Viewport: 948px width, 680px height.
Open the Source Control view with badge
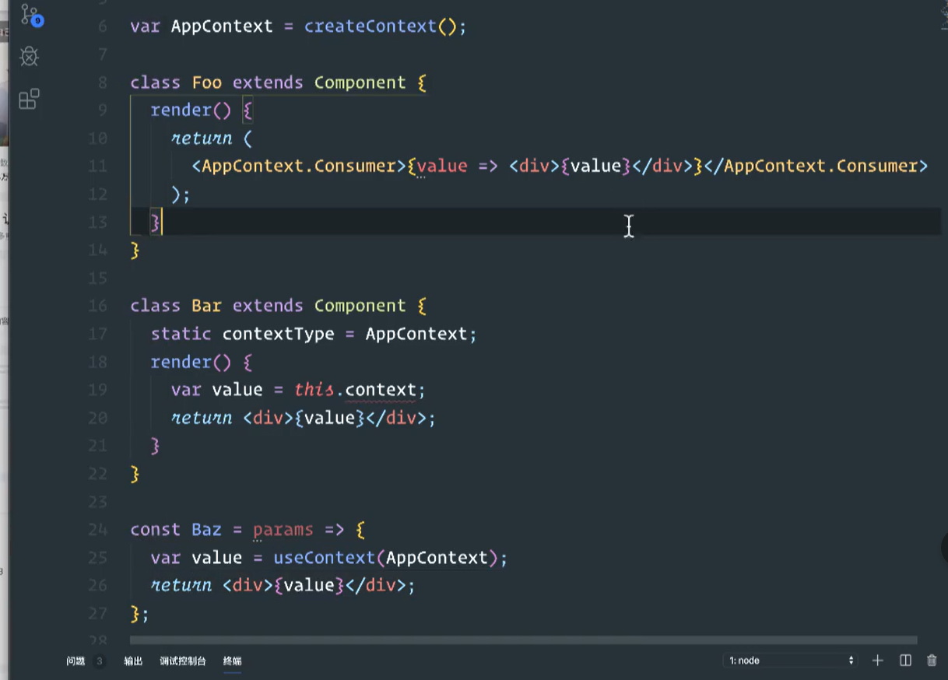pos(30,16)
